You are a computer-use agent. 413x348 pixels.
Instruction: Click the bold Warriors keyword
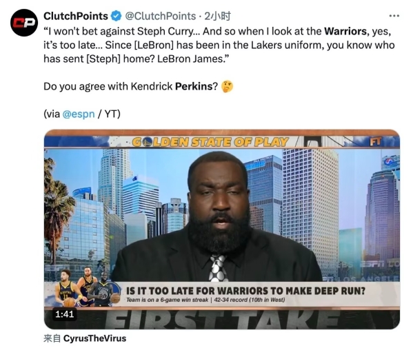[x=345, y=31]
